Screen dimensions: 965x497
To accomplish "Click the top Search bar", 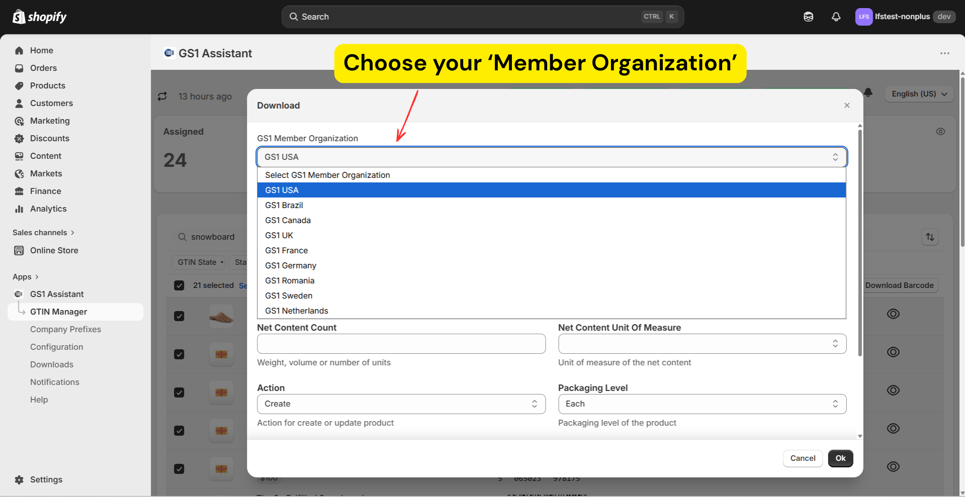I will (x=483, y=17).
